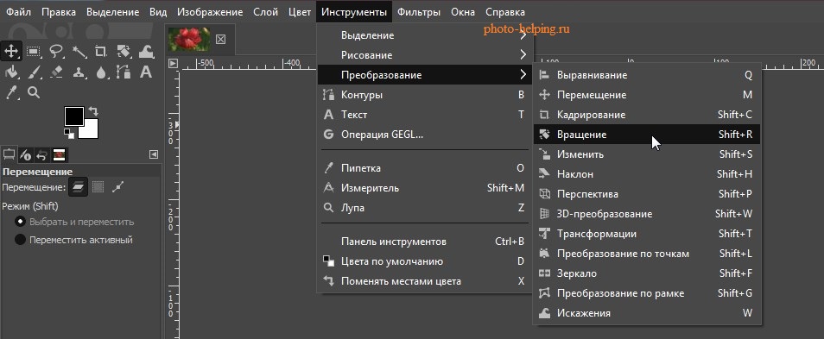Screen dimensions: 824x339
Task: Switch to the Device Status tab
Action: [x=25, y=154]
